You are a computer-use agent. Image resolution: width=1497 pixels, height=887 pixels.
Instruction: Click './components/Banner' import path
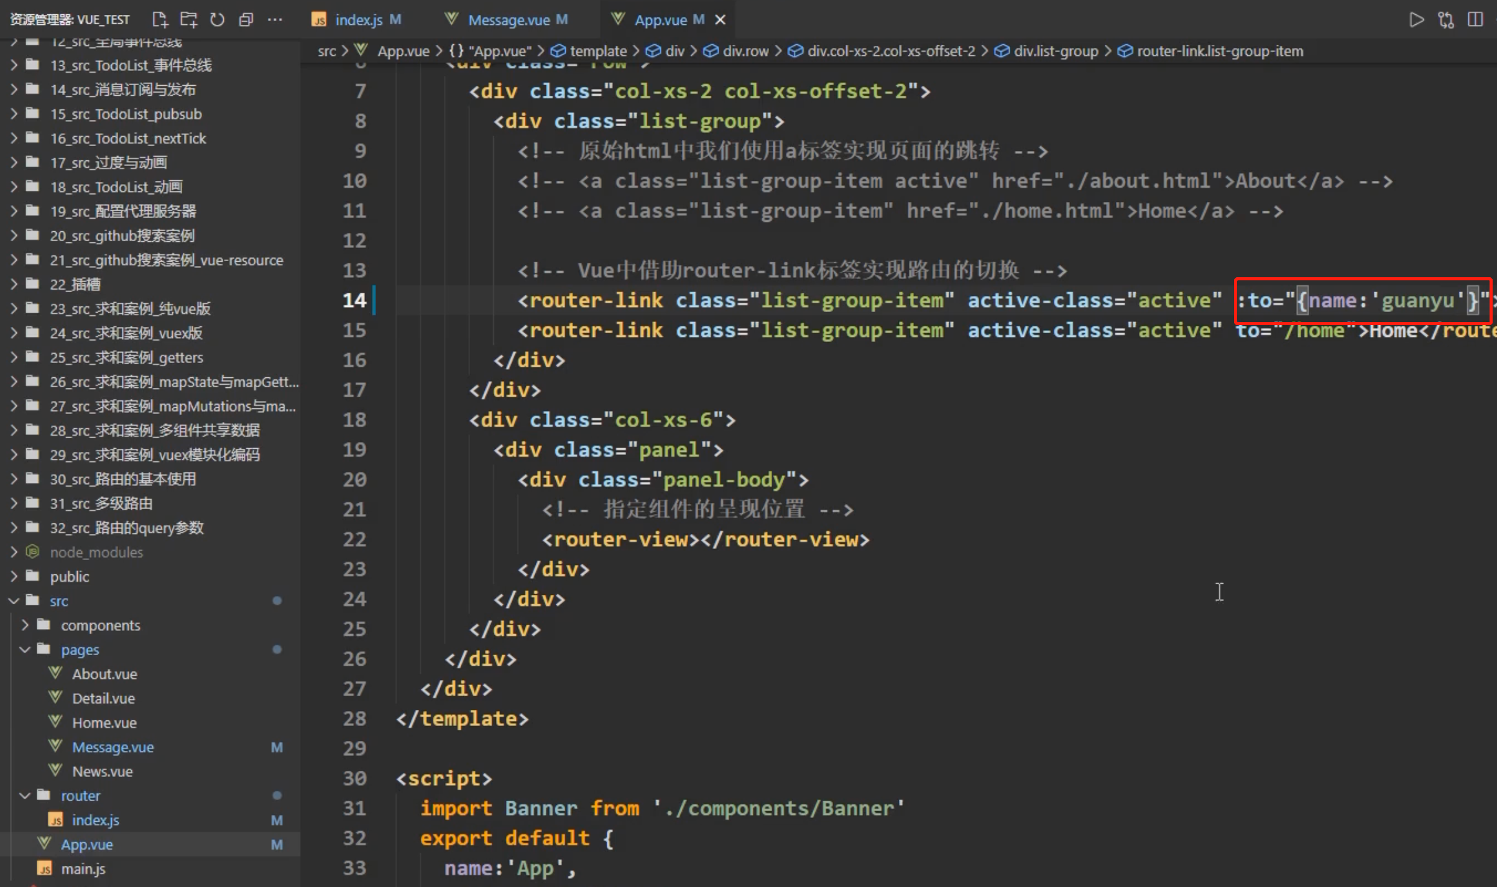point(779,808)
